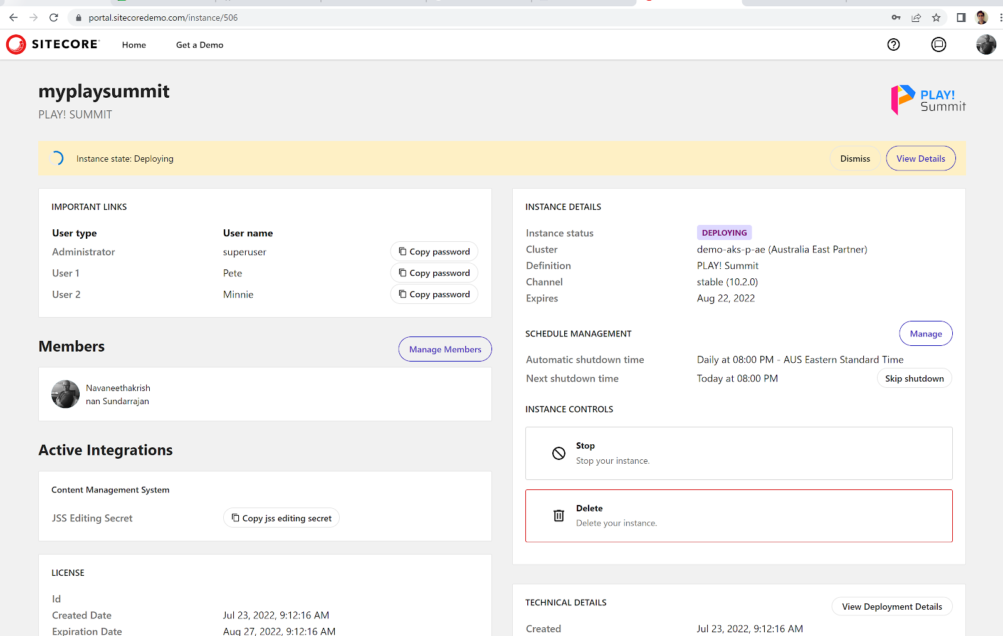This screenshot has height=636, width=1003.
Task: Copy password for User 1 Pete
Action: pos(434,273)
